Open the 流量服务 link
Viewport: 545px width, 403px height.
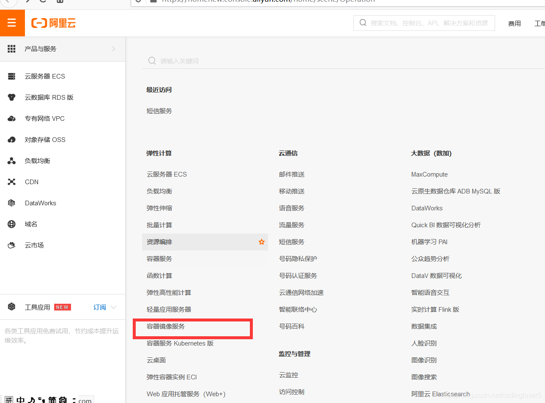[292, 225]
